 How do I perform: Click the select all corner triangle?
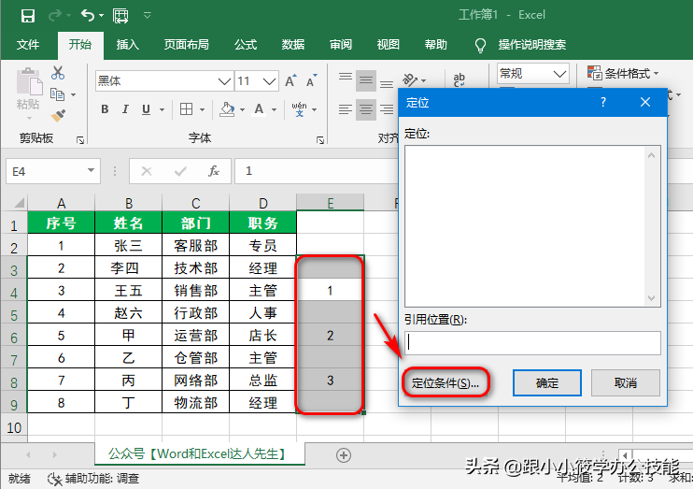click(x=18, y=203)
